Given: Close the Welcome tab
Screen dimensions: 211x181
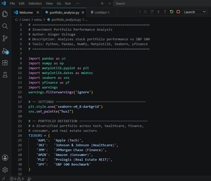Looking at the screenshot, I should point(38,12).
